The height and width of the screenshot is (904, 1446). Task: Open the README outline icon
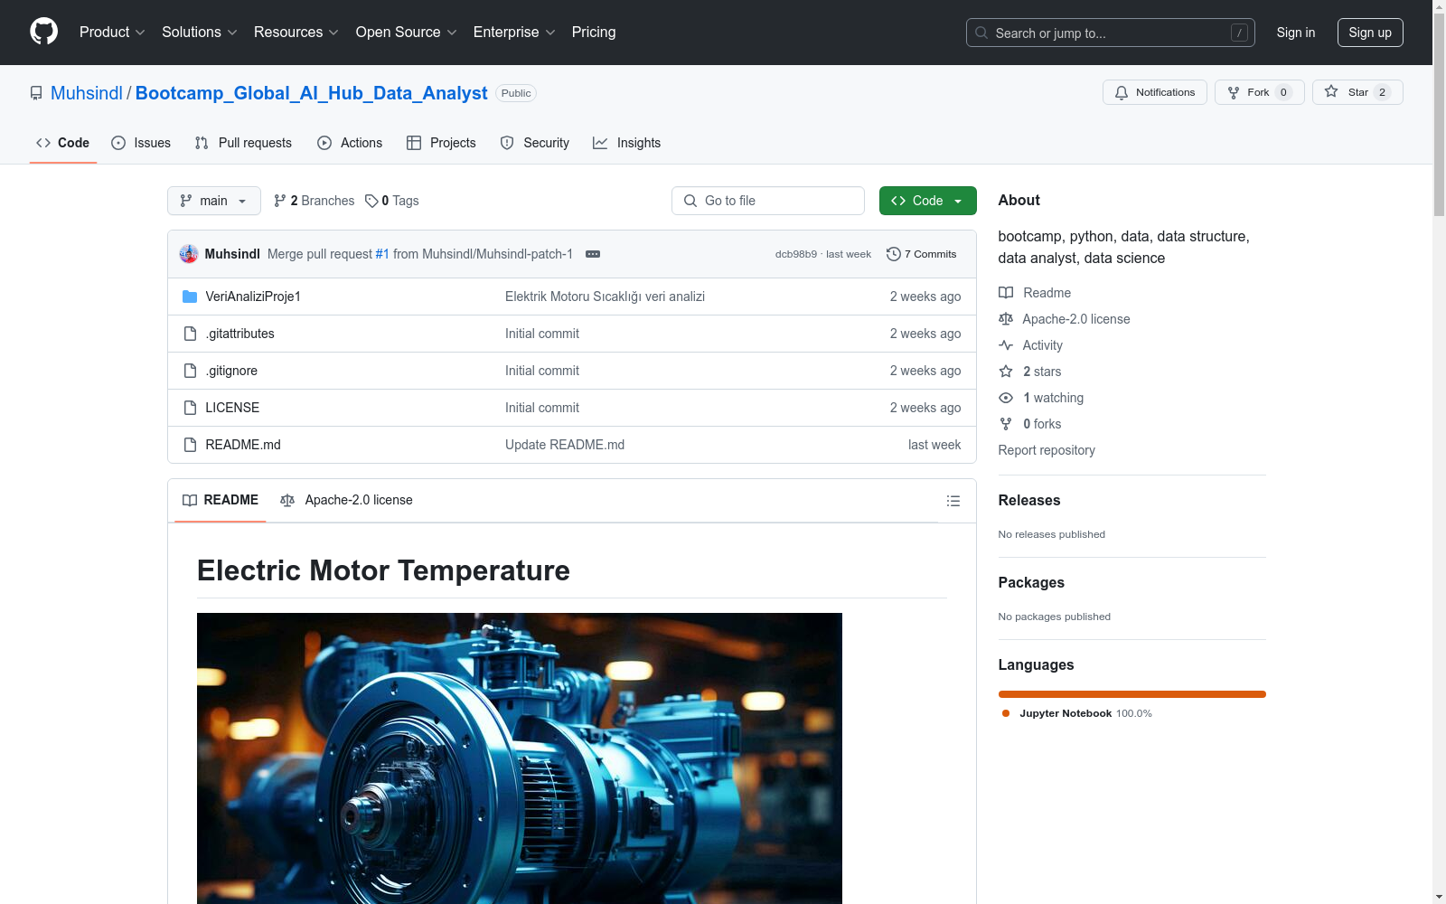pos(953,501)
